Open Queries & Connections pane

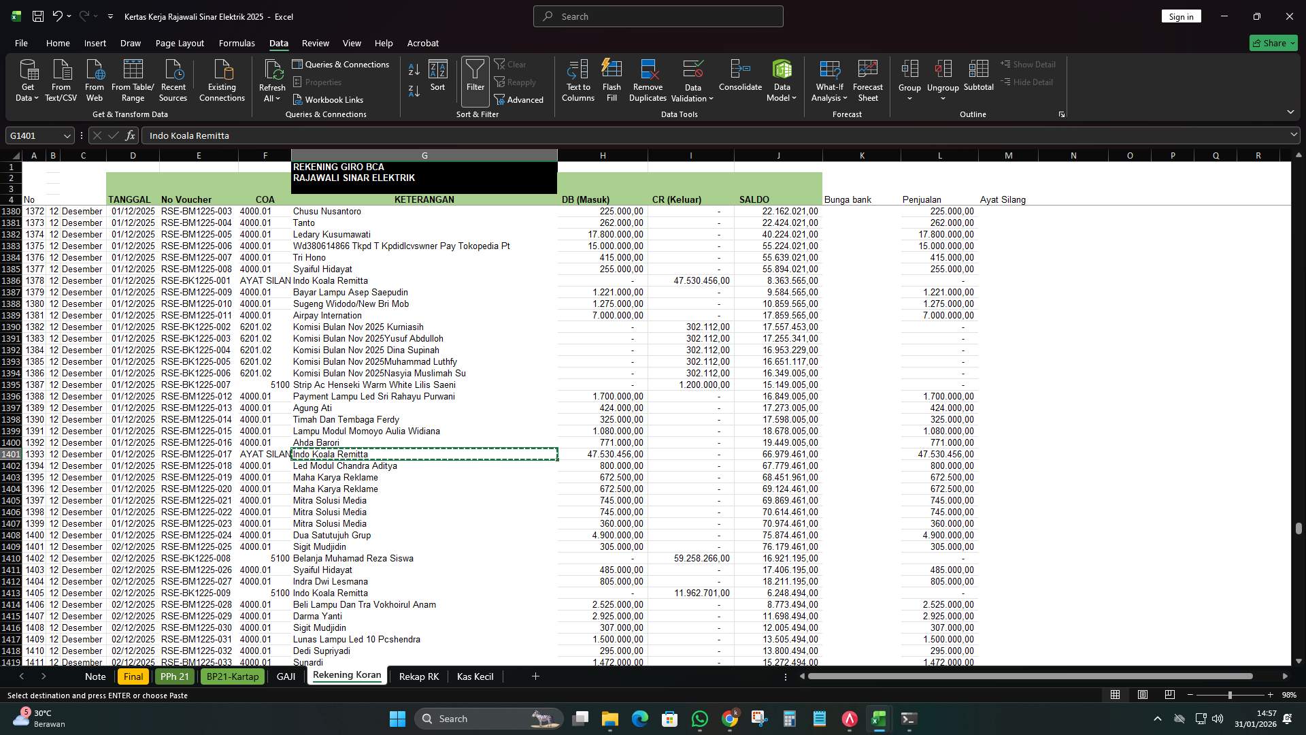341,64
